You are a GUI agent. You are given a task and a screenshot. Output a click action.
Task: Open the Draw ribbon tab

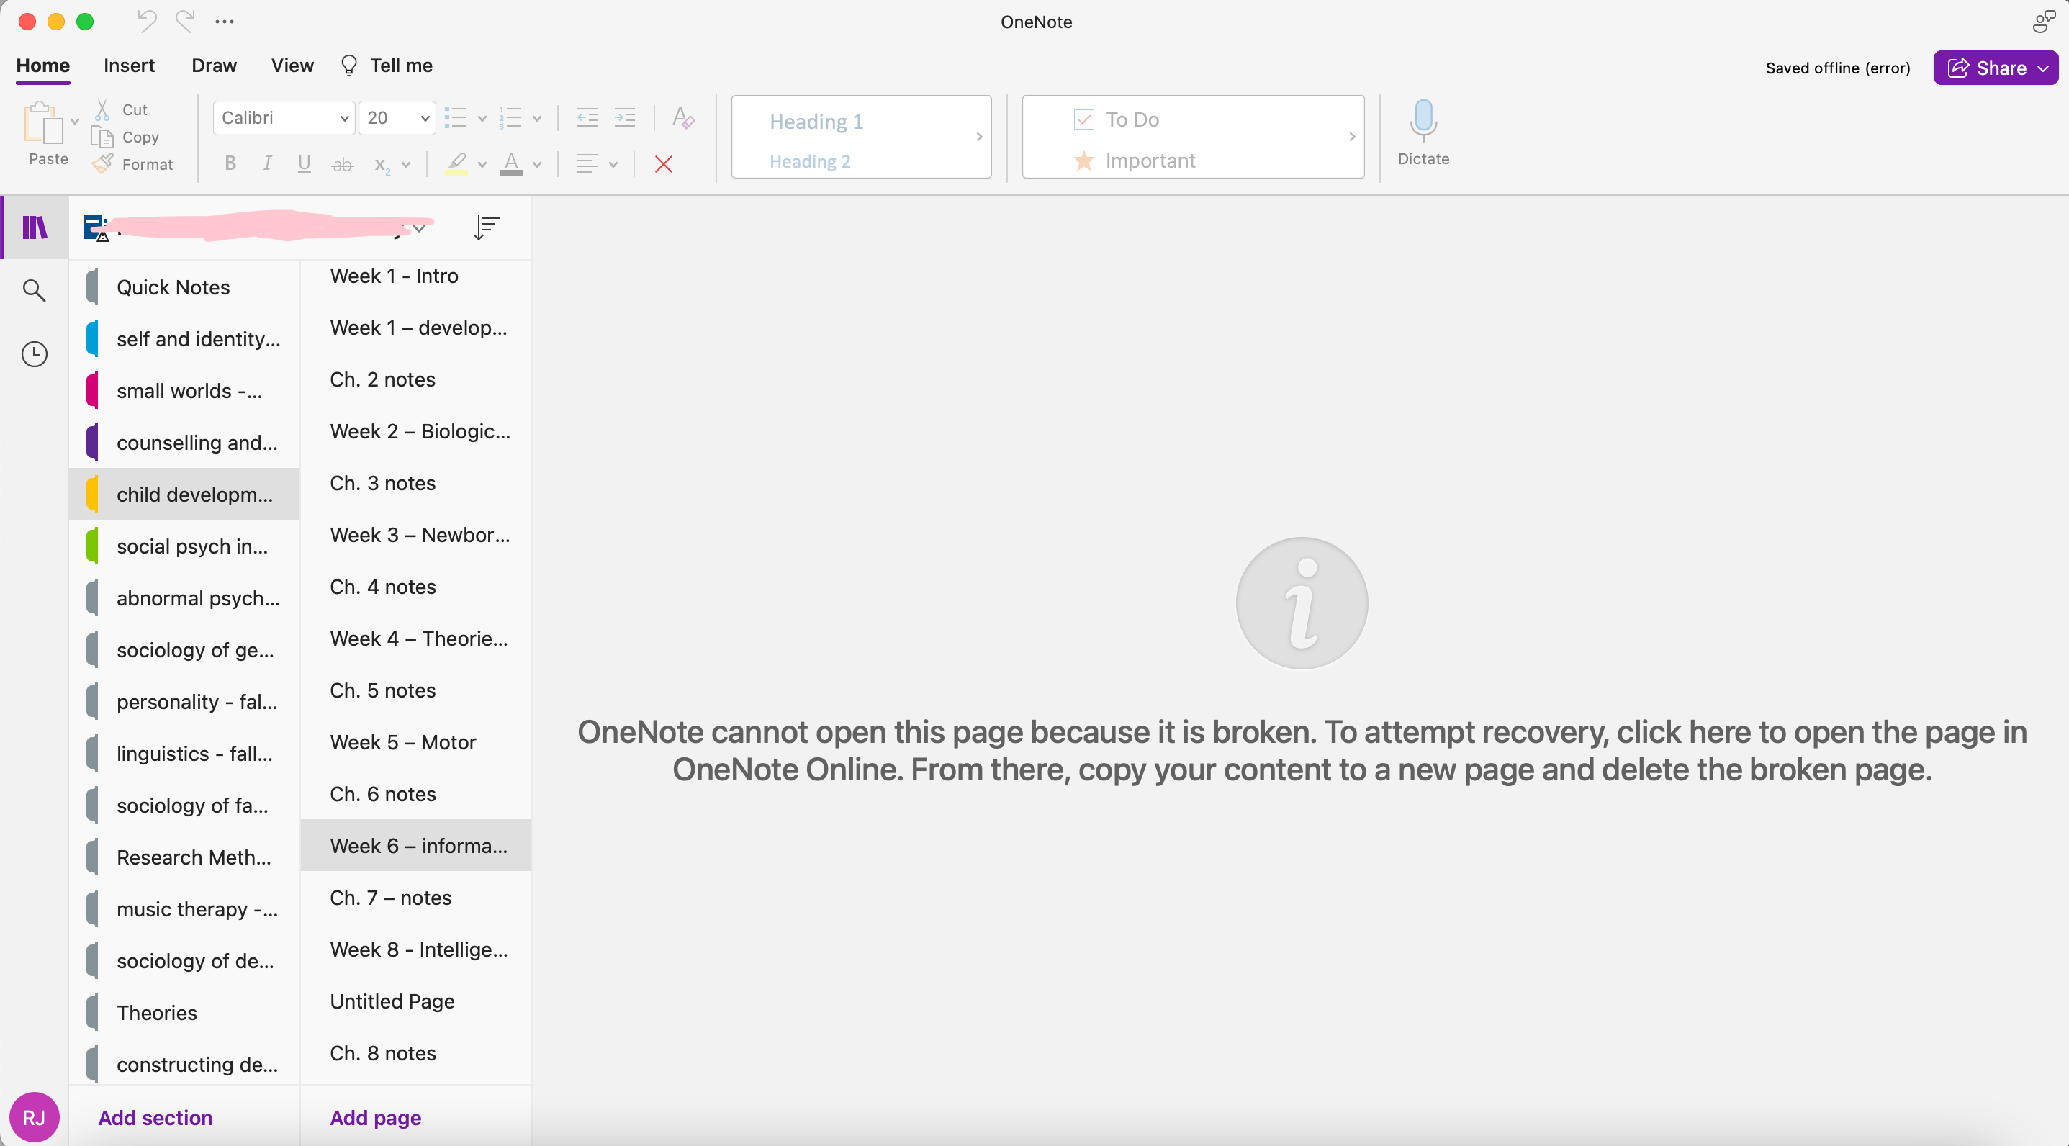[214, 65]
